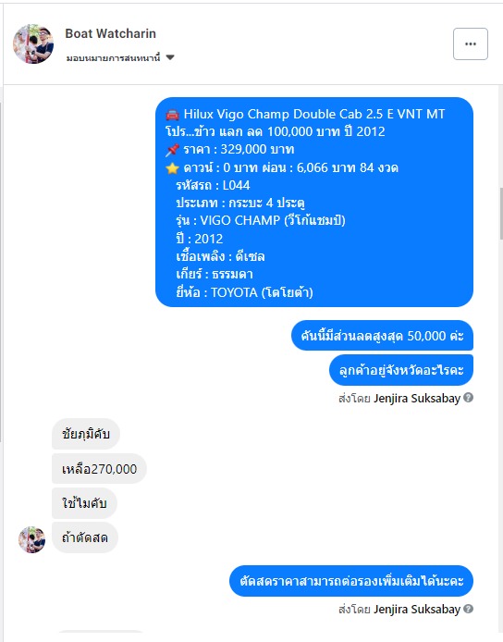Click the help icon after the top Jenjira Suksabay label
This screenshot has width=503, height=642.
[469, 397]
